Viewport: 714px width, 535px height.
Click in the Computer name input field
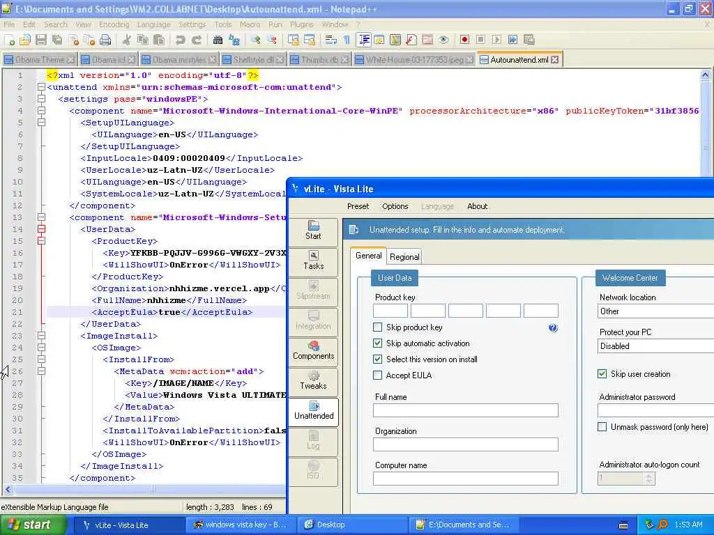465,479
